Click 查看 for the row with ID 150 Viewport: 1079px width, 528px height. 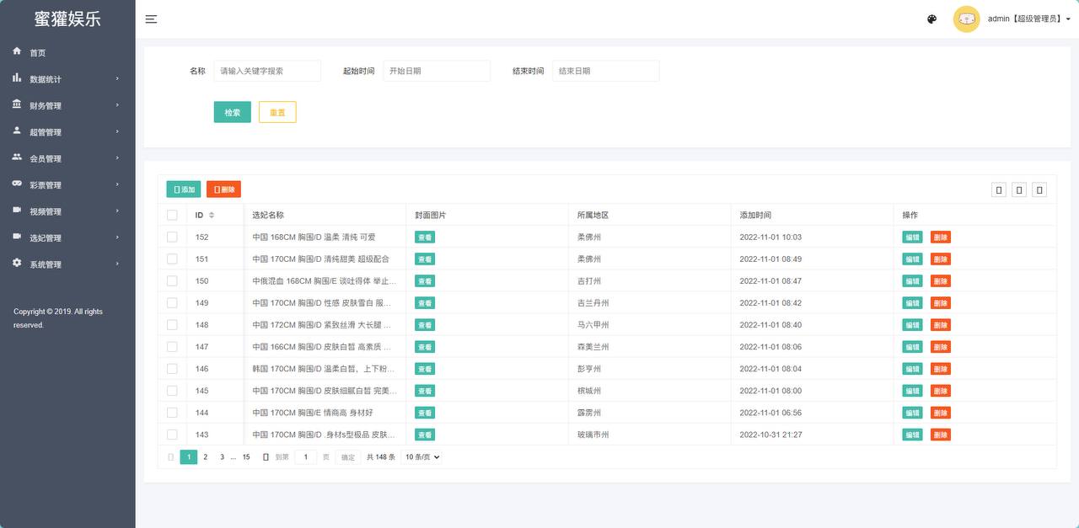(425, 280)
